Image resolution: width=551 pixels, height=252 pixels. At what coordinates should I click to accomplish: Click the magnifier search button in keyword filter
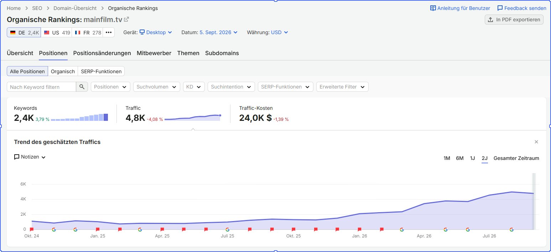click(82, 87)
